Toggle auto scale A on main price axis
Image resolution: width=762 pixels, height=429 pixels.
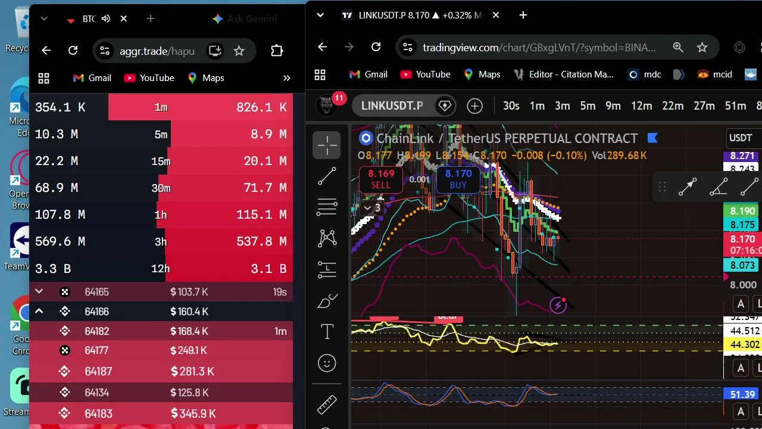point(741,304)
